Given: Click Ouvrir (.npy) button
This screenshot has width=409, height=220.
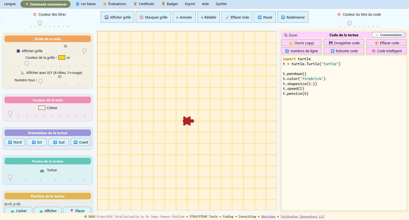Looking at the screenshot, I should tap(301, 43).
